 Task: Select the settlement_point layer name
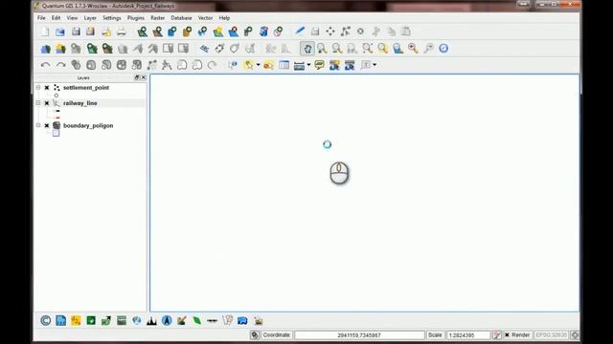(86, 88)
